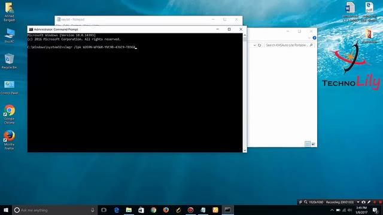Launch Firefox from the taskbar

click(x=166, y=210)
